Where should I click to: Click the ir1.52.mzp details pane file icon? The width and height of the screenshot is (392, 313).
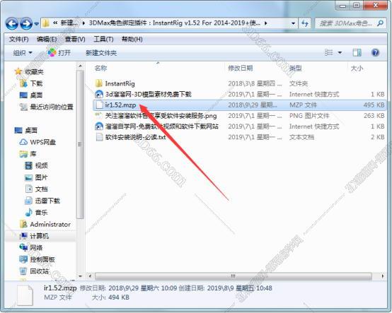25,295
